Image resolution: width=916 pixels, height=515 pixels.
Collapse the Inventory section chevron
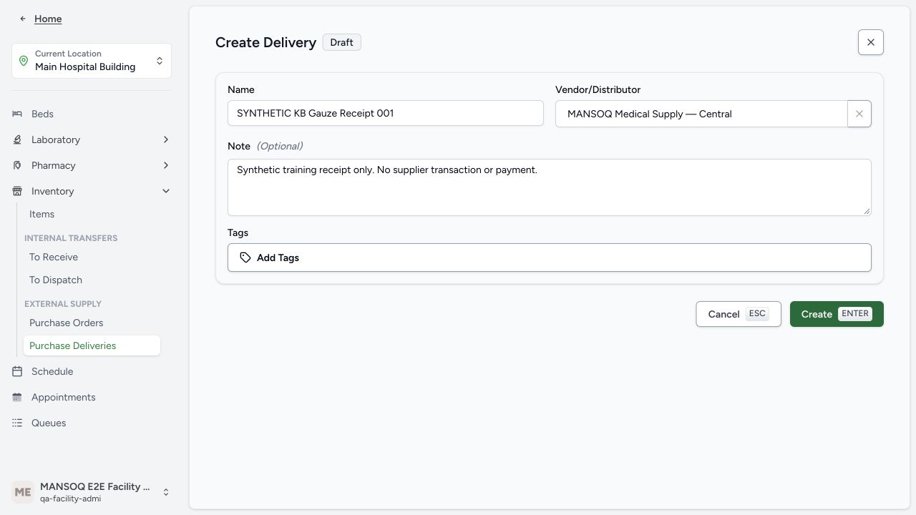coord(166,191)
